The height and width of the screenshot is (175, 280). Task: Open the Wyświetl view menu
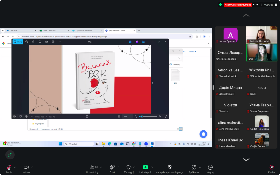pyautogui.click(x=268, y=5)
